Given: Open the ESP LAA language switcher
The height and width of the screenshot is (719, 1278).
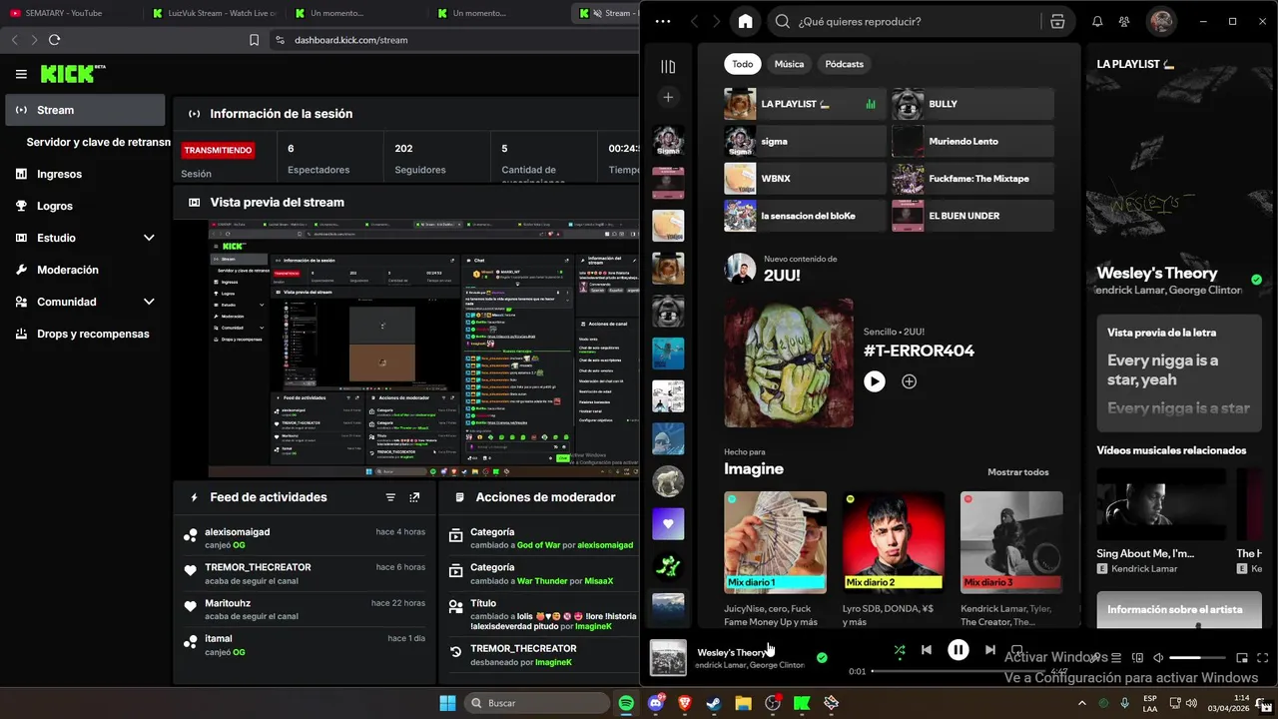Looking at the screenshot, I should [1150, 703].
